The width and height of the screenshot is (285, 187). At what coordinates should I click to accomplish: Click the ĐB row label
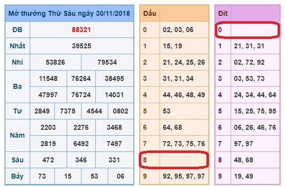(17, 30)
